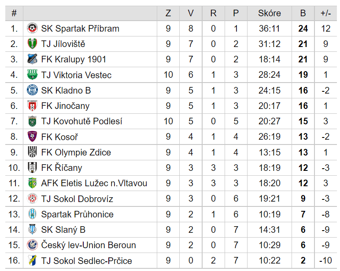Image resolution: width=340 pixels, height=271 pixels.
Task: Click the FK Kosoř shield logo
Action: point(32,137)
